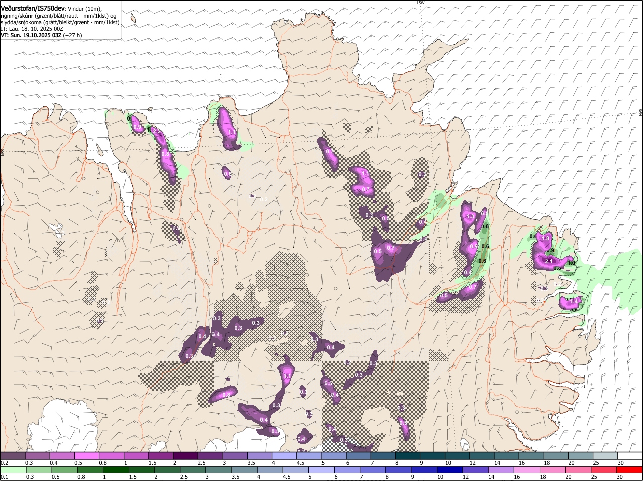Click the 1.8 precipitation value on the map
643x481 pixels.
click(546, 238)
